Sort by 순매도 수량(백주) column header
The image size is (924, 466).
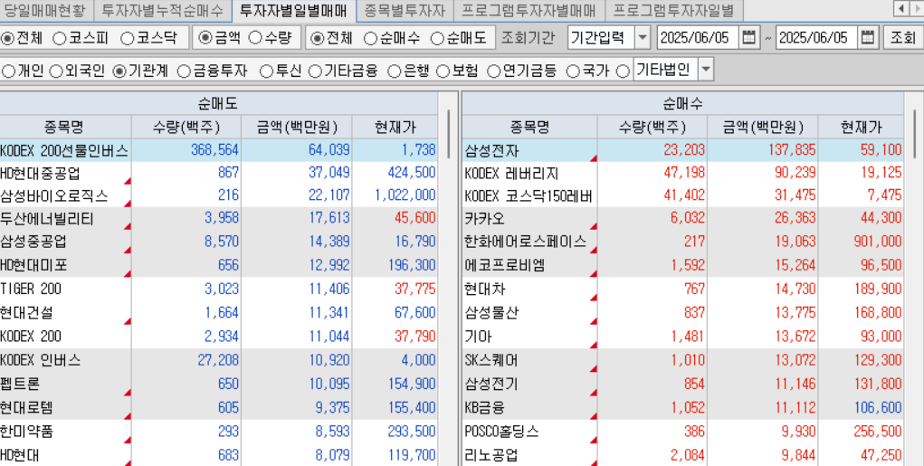point(186,127)
